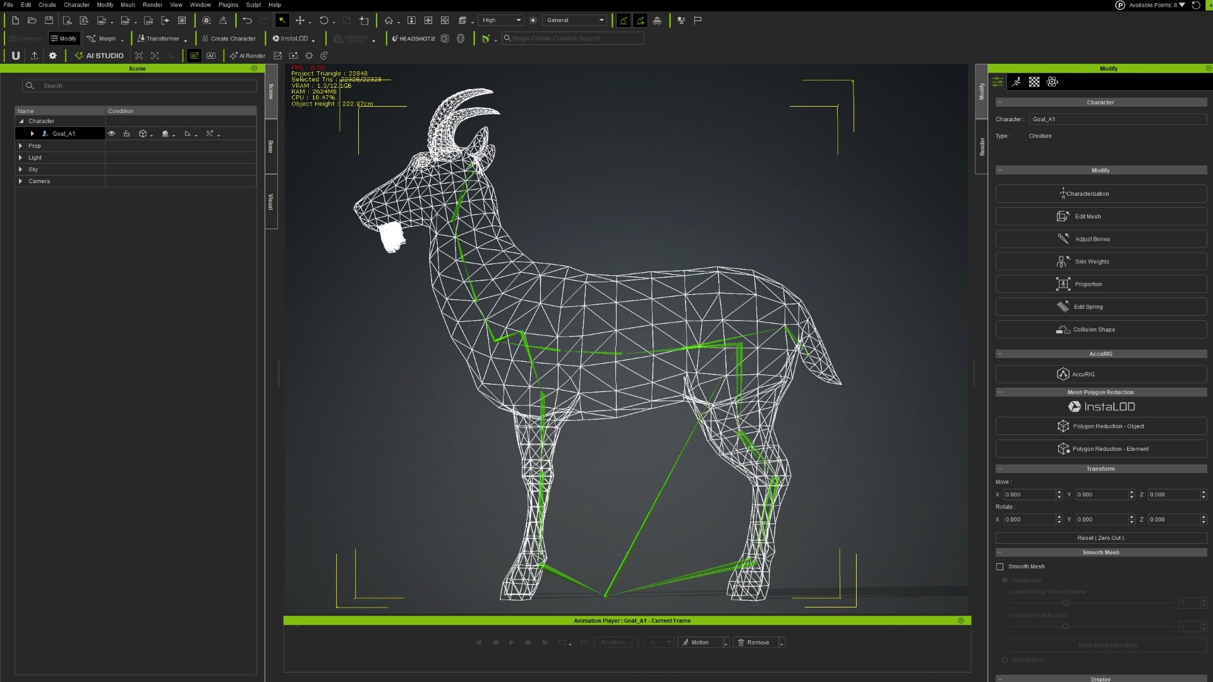
Task: Open the High quality dropdown
Action: (501, 20)
